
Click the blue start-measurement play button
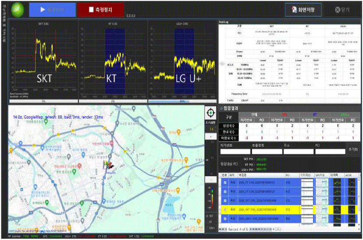[53, 10]
